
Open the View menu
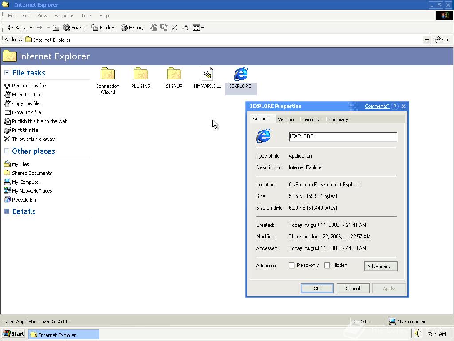42,16
